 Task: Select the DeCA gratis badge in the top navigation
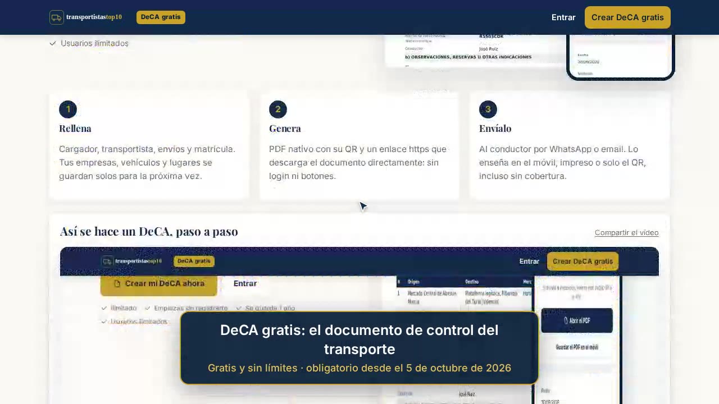pos(161,17)
